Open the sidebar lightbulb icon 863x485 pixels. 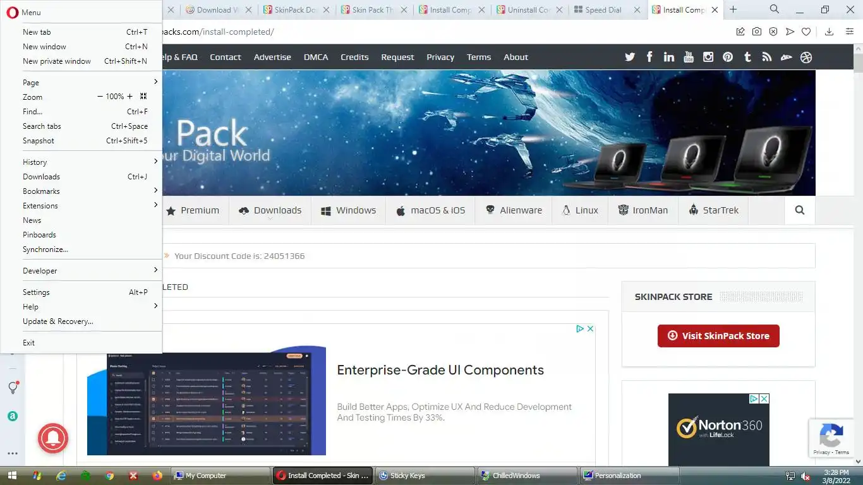pyautogui.click(x=13, y=388)
